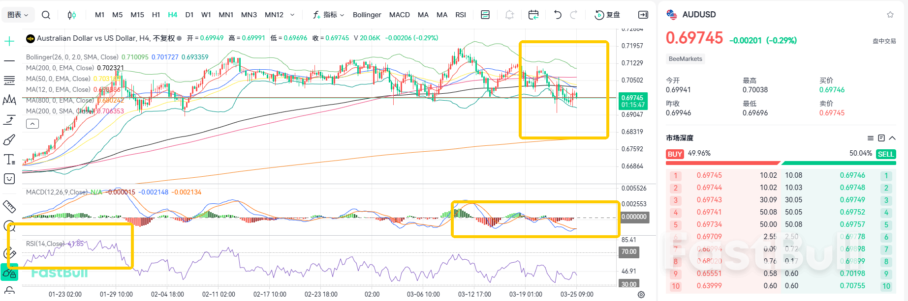Switch to D1 timeframe
The width and height of the screenshot is (908, 301).
pos(189,15)
